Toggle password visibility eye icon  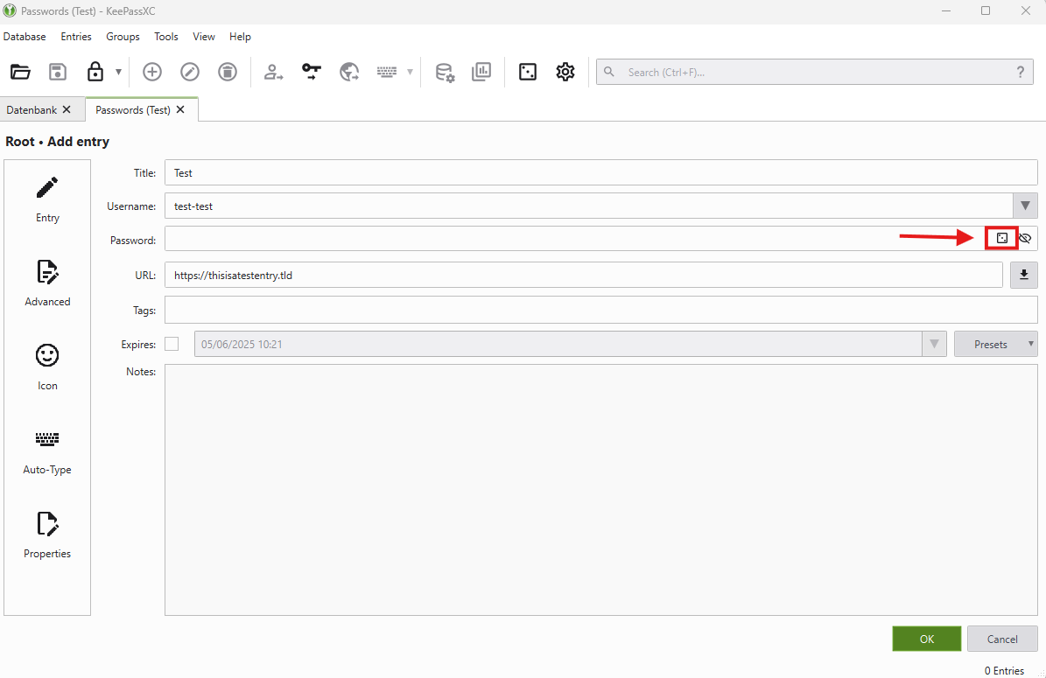click(x=1026, y=238)
